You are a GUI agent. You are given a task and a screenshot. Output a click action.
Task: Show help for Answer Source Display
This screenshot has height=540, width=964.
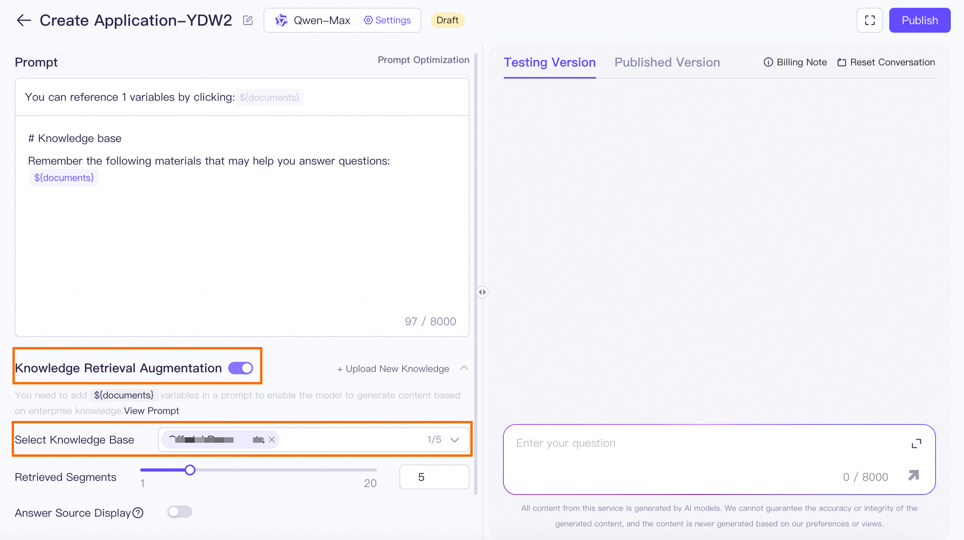pos(138,513)
